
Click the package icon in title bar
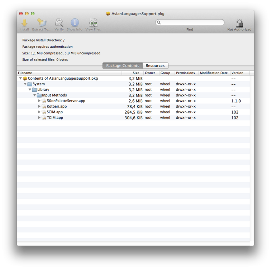point(108,14)
